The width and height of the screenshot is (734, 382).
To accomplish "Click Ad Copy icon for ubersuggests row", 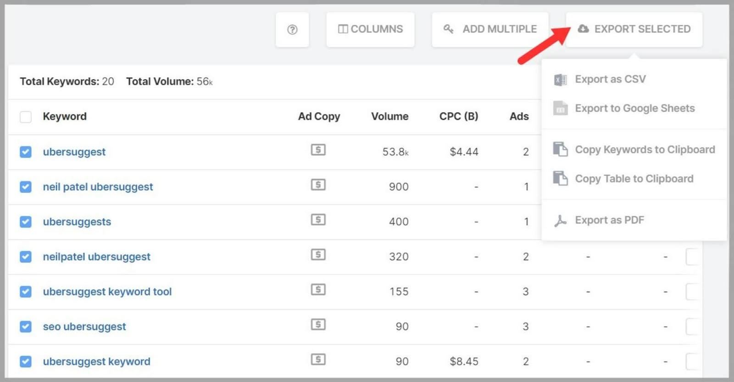I will click(318, 220).
